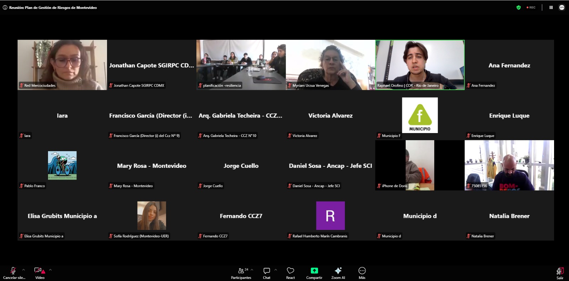Expand audio options chevron beside microphone
Image resolution: width=569 pixels, height=281 pixels.
tap(23, 270)
